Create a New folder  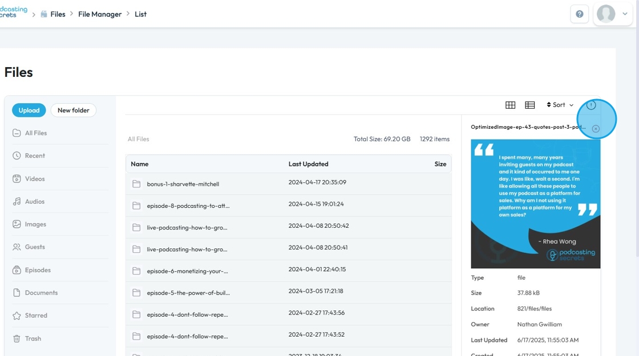pyautogui.click(x=74, y=111)
